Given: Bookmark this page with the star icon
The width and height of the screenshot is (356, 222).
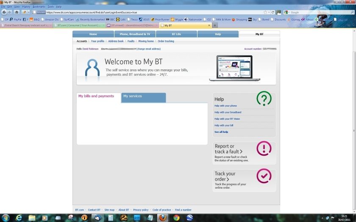Looking at the screenshot, I should pyautogui.click(x=265, y=12).
